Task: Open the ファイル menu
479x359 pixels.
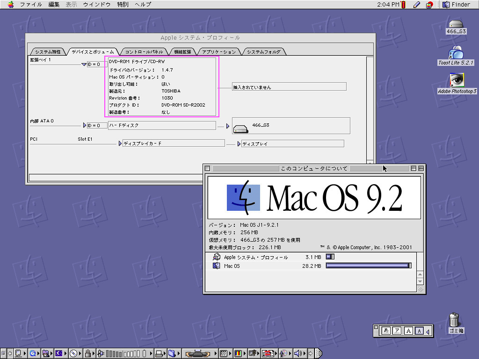Action: point(31,4)
